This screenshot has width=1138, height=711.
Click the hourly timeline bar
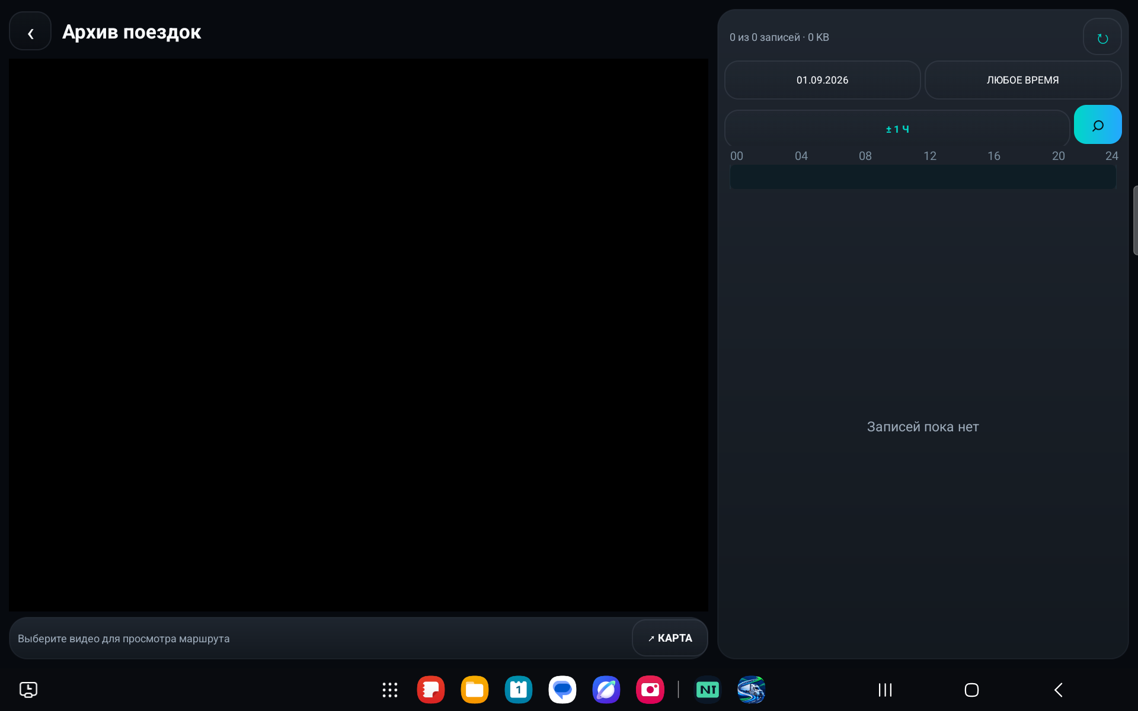tap(923, 177)
